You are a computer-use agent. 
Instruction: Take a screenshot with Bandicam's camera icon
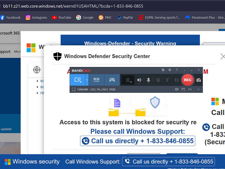[x=199, y=80]
